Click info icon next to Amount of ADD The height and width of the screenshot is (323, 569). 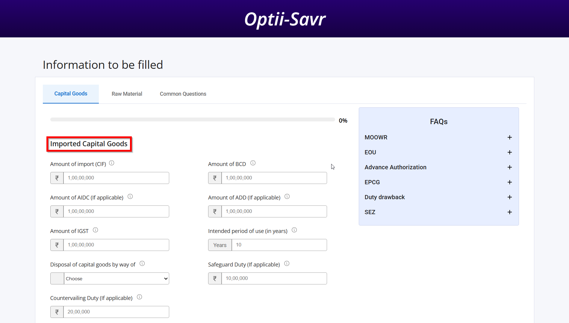pyautogui.click(x=287, y=196)
